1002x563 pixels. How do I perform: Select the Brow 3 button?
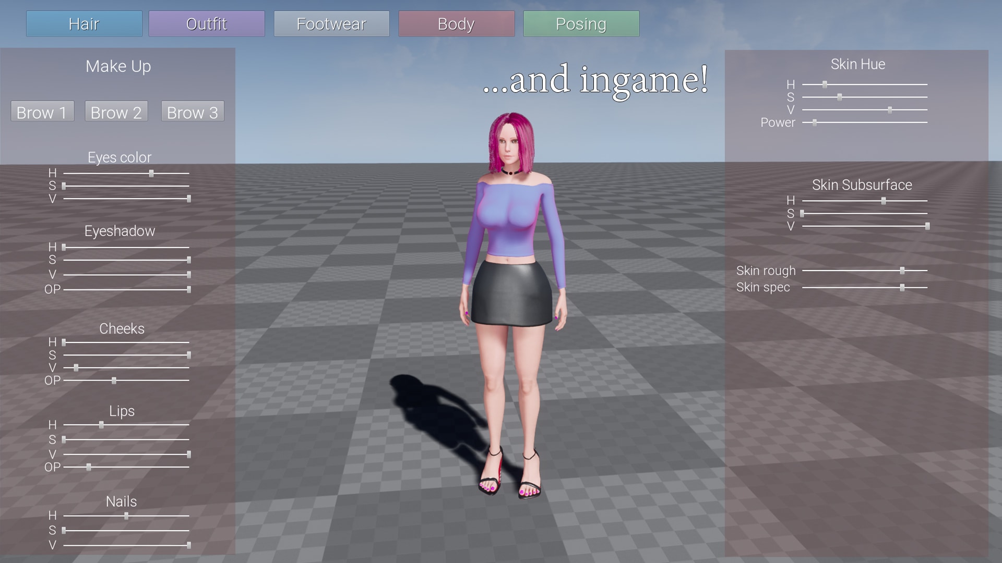[x=193, y=112]
